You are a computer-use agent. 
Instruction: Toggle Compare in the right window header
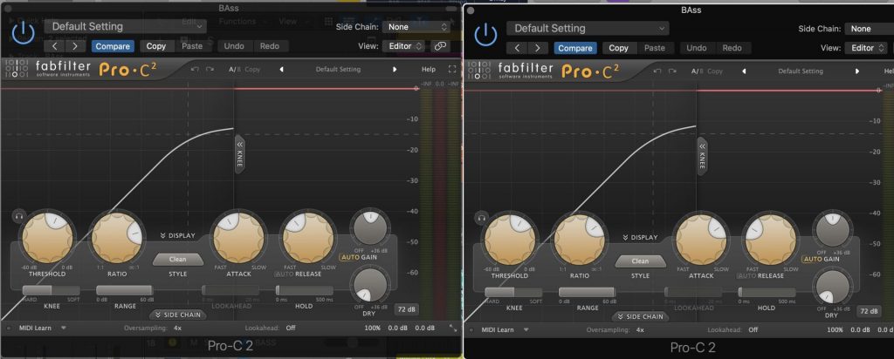point(574,48)
